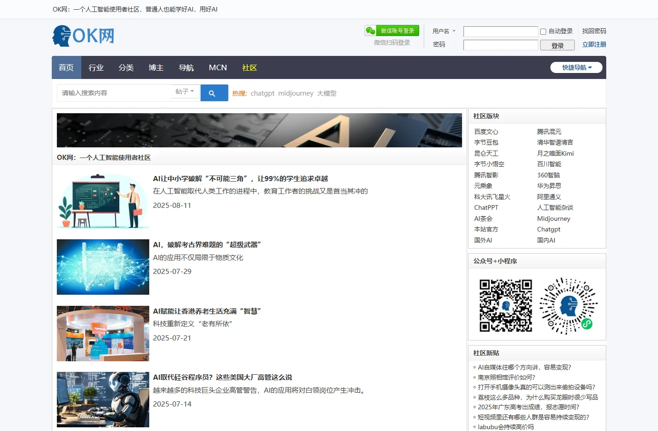
Task: Open the 帖子 search type dropdown
Action: point(185,91)
